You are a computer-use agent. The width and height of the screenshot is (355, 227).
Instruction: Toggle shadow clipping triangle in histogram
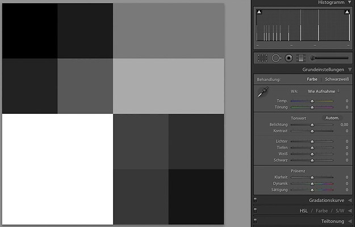[x=260, y=12]
